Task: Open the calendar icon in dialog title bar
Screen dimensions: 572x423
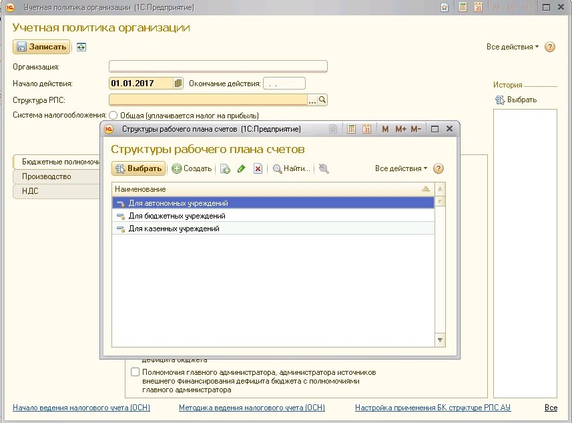Action: pos(366,129)
